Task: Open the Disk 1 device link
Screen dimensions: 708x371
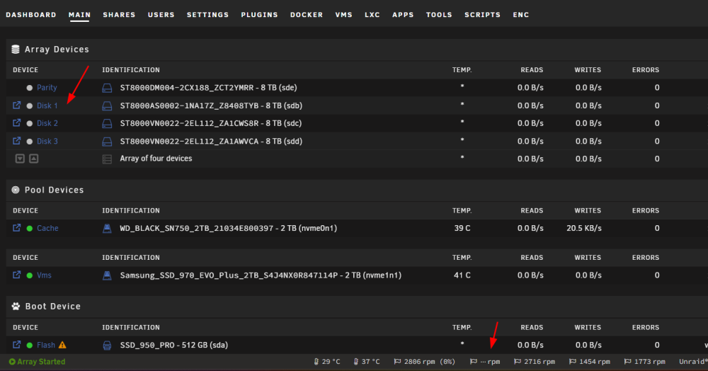Action: tap(47, 105)
